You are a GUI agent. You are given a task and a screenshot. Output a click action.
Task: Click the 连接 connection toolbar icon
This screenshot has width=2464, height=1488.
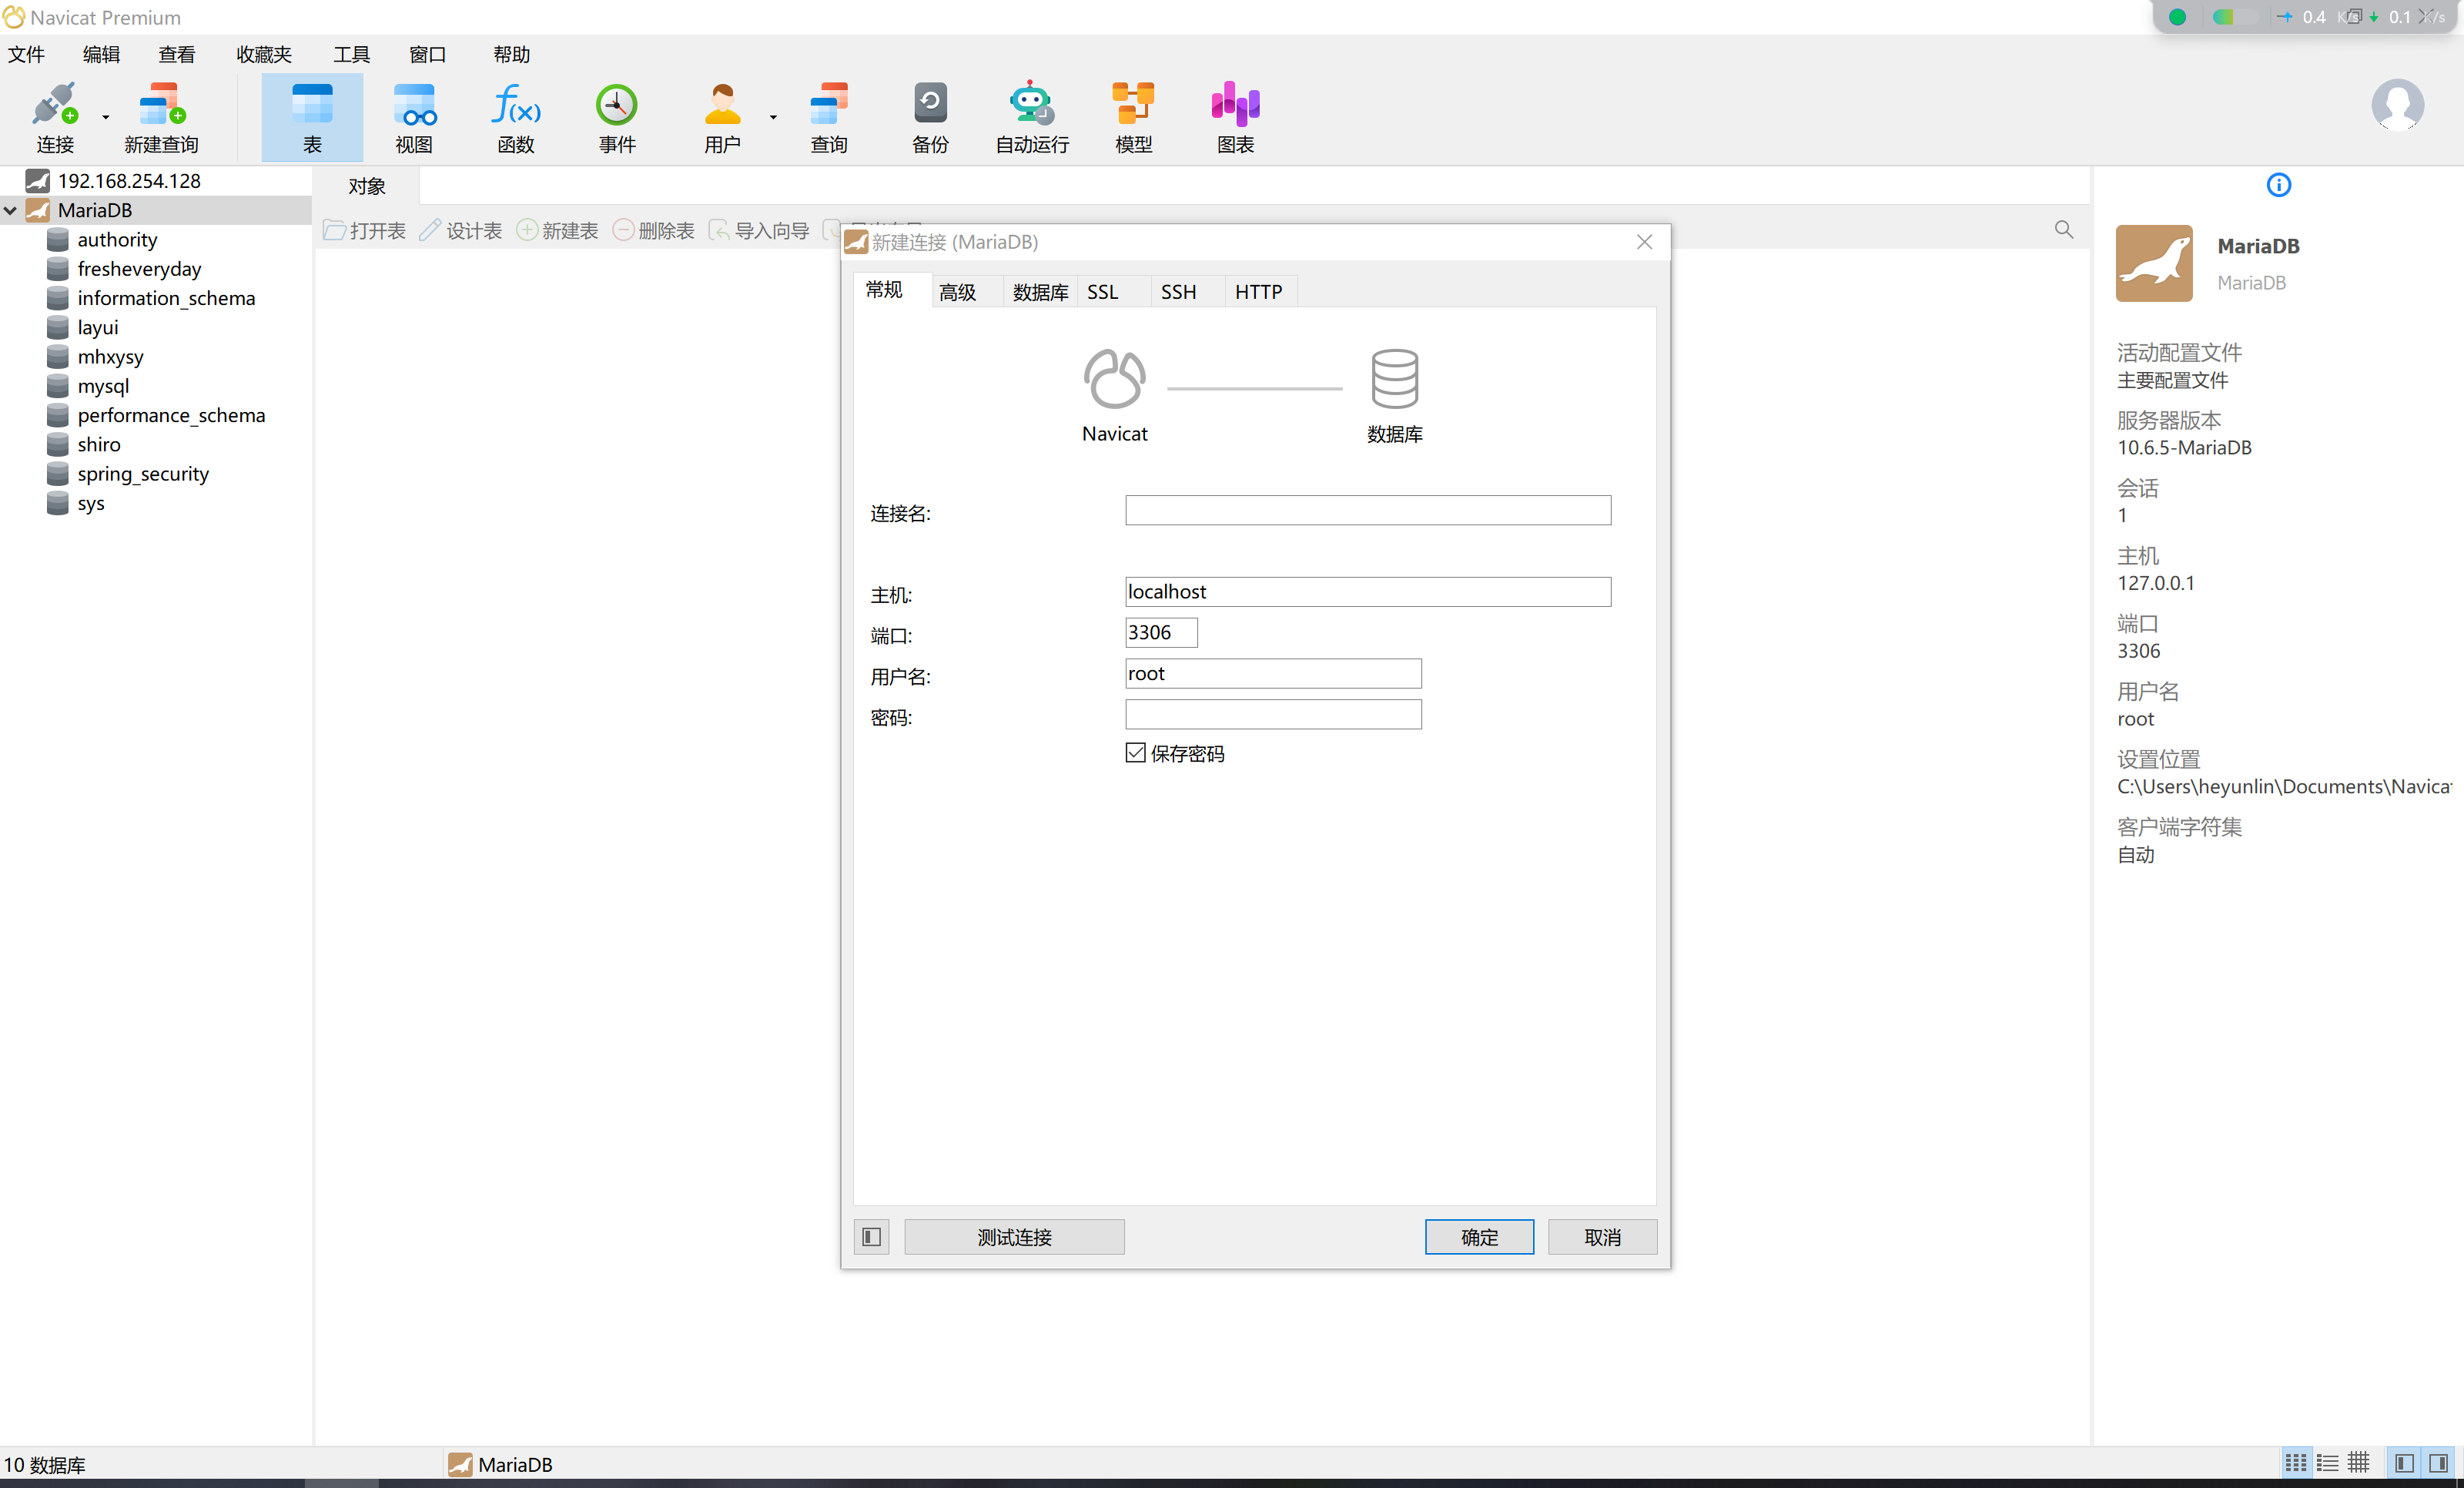(x=55, y=117)
